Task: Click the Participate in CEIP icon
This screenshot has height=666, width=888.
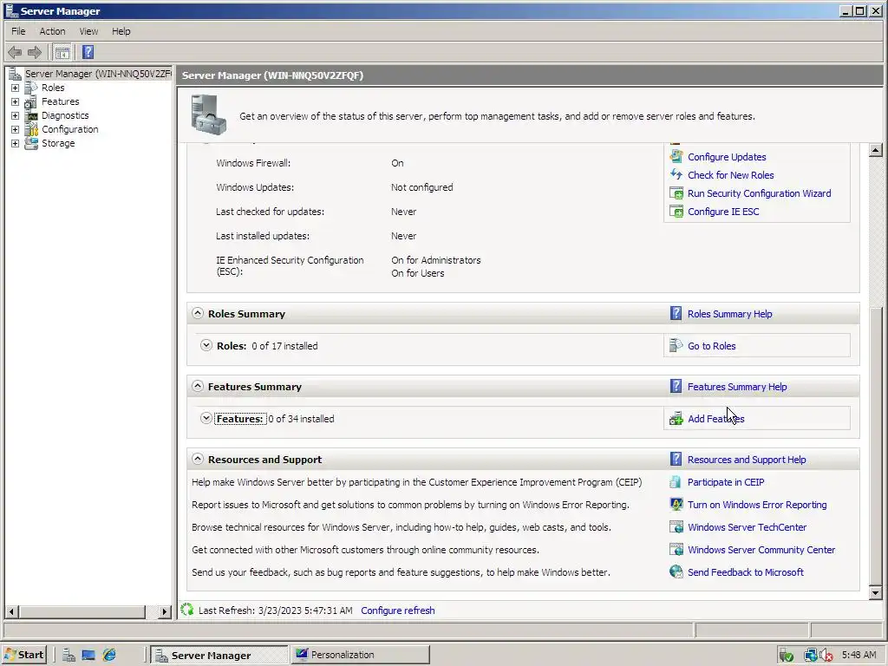Action: (x=676, y=482)
